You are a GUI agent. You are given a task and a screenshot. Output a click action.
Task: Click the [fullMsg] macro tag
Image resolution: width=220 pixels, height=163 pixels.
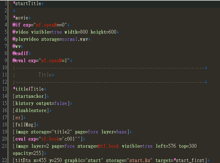24,125
